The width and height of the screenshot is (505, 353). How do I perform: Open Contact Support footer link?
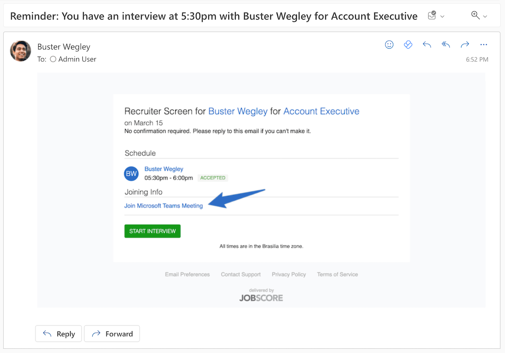[x=241, y=274]
